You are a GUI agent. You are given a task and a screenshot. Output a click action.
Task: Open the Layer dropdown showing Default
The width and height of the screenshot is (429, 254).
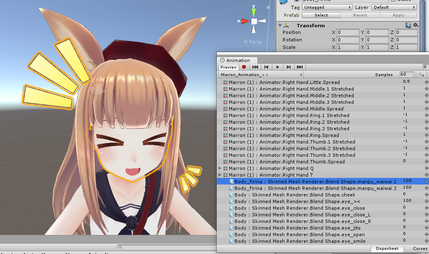click(394, 7)
